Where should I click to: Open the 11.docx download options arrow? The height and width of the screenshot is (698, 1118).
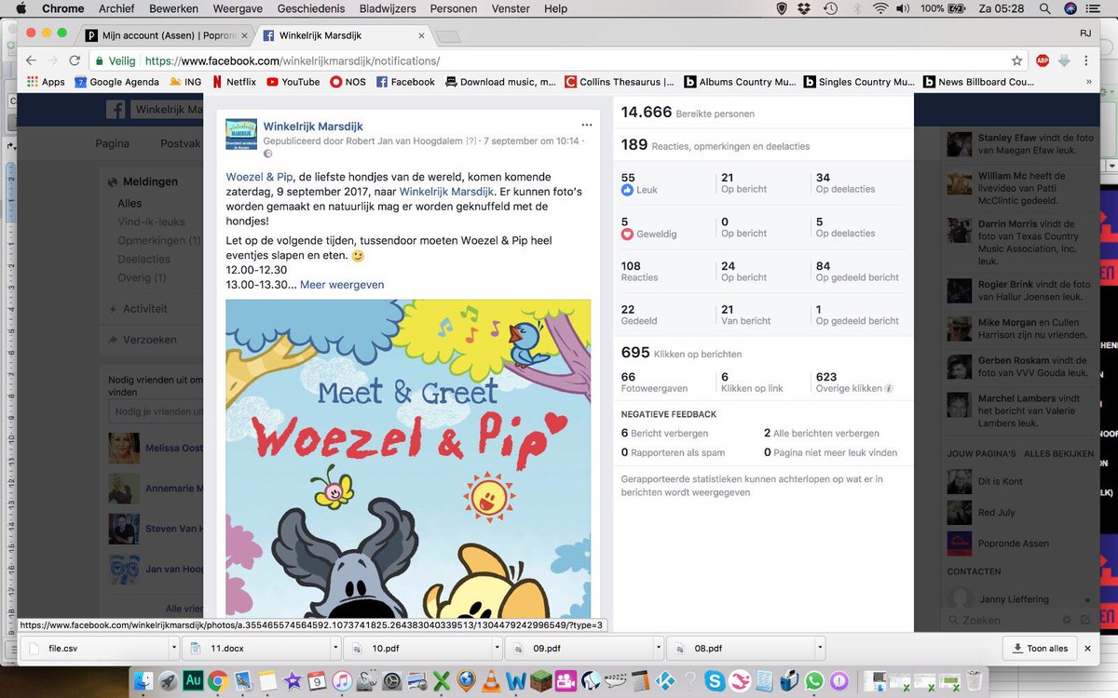click(x=334, y=648)
